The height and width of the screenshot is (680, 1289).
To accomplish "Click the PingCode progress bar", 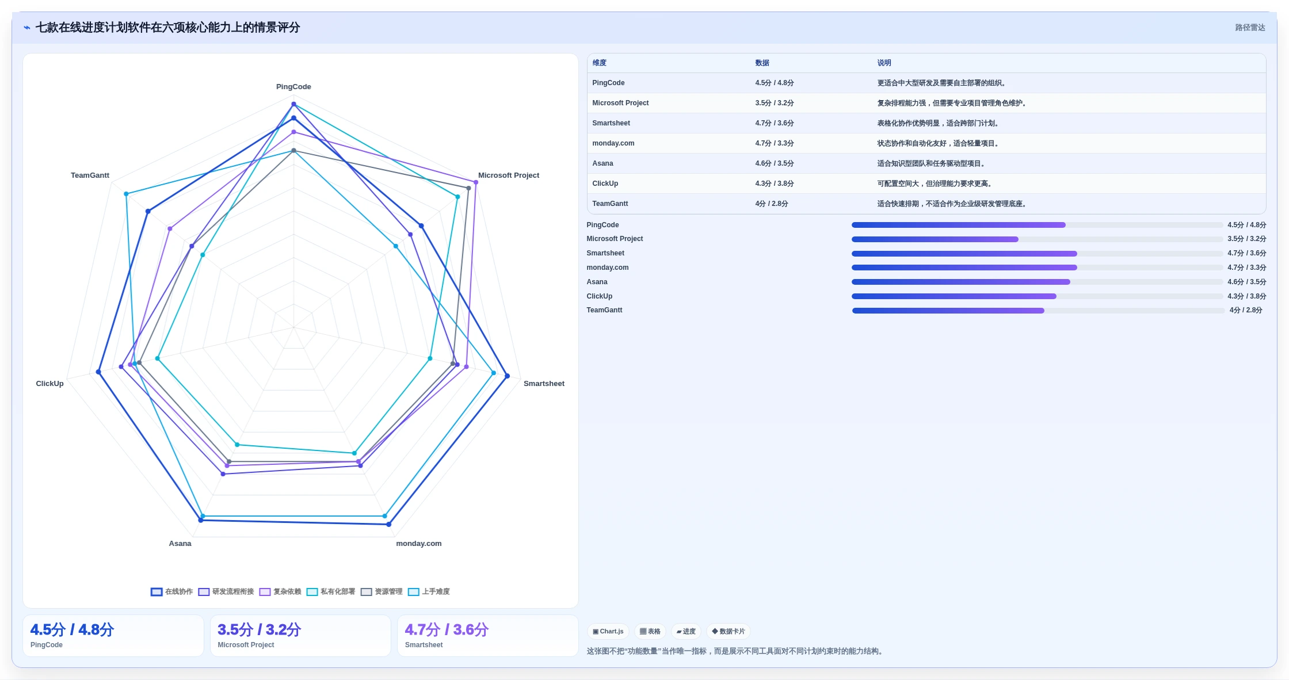I will 1037,225.
